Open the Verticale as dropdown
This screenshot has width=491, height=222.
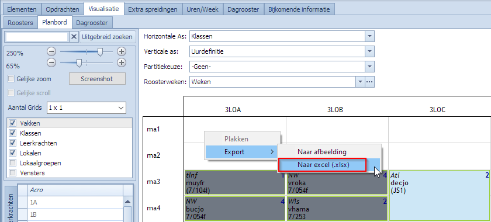369,51
